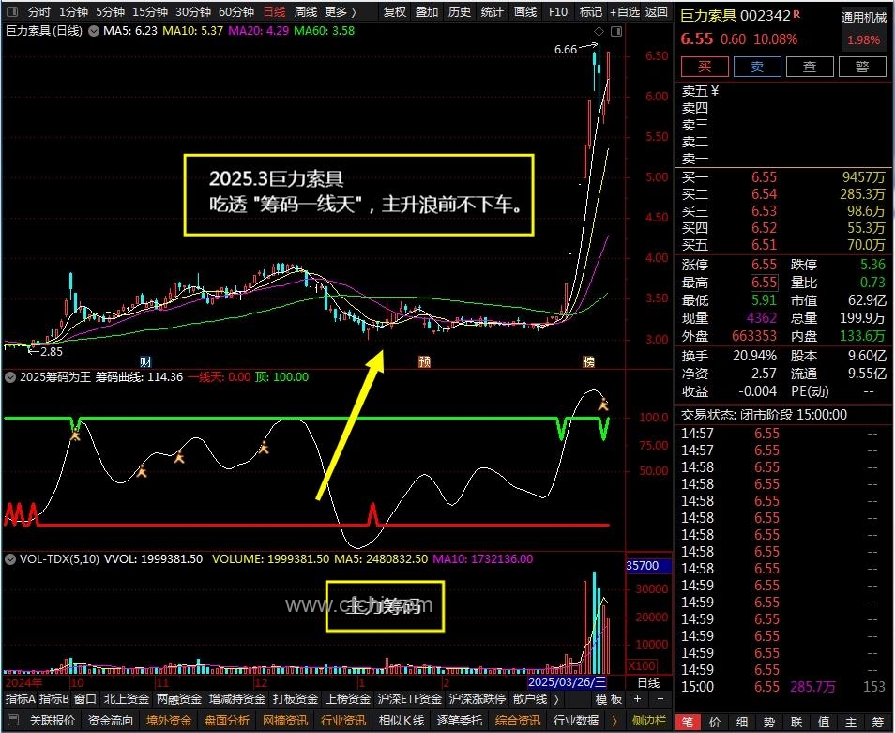Add stock with +自选 button
This screenshot has height=733, width=895.
point(625,12)
